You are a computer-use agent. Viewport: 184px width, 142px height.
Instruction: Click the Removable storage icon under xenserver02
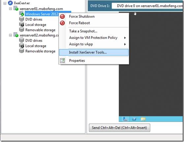21,51
